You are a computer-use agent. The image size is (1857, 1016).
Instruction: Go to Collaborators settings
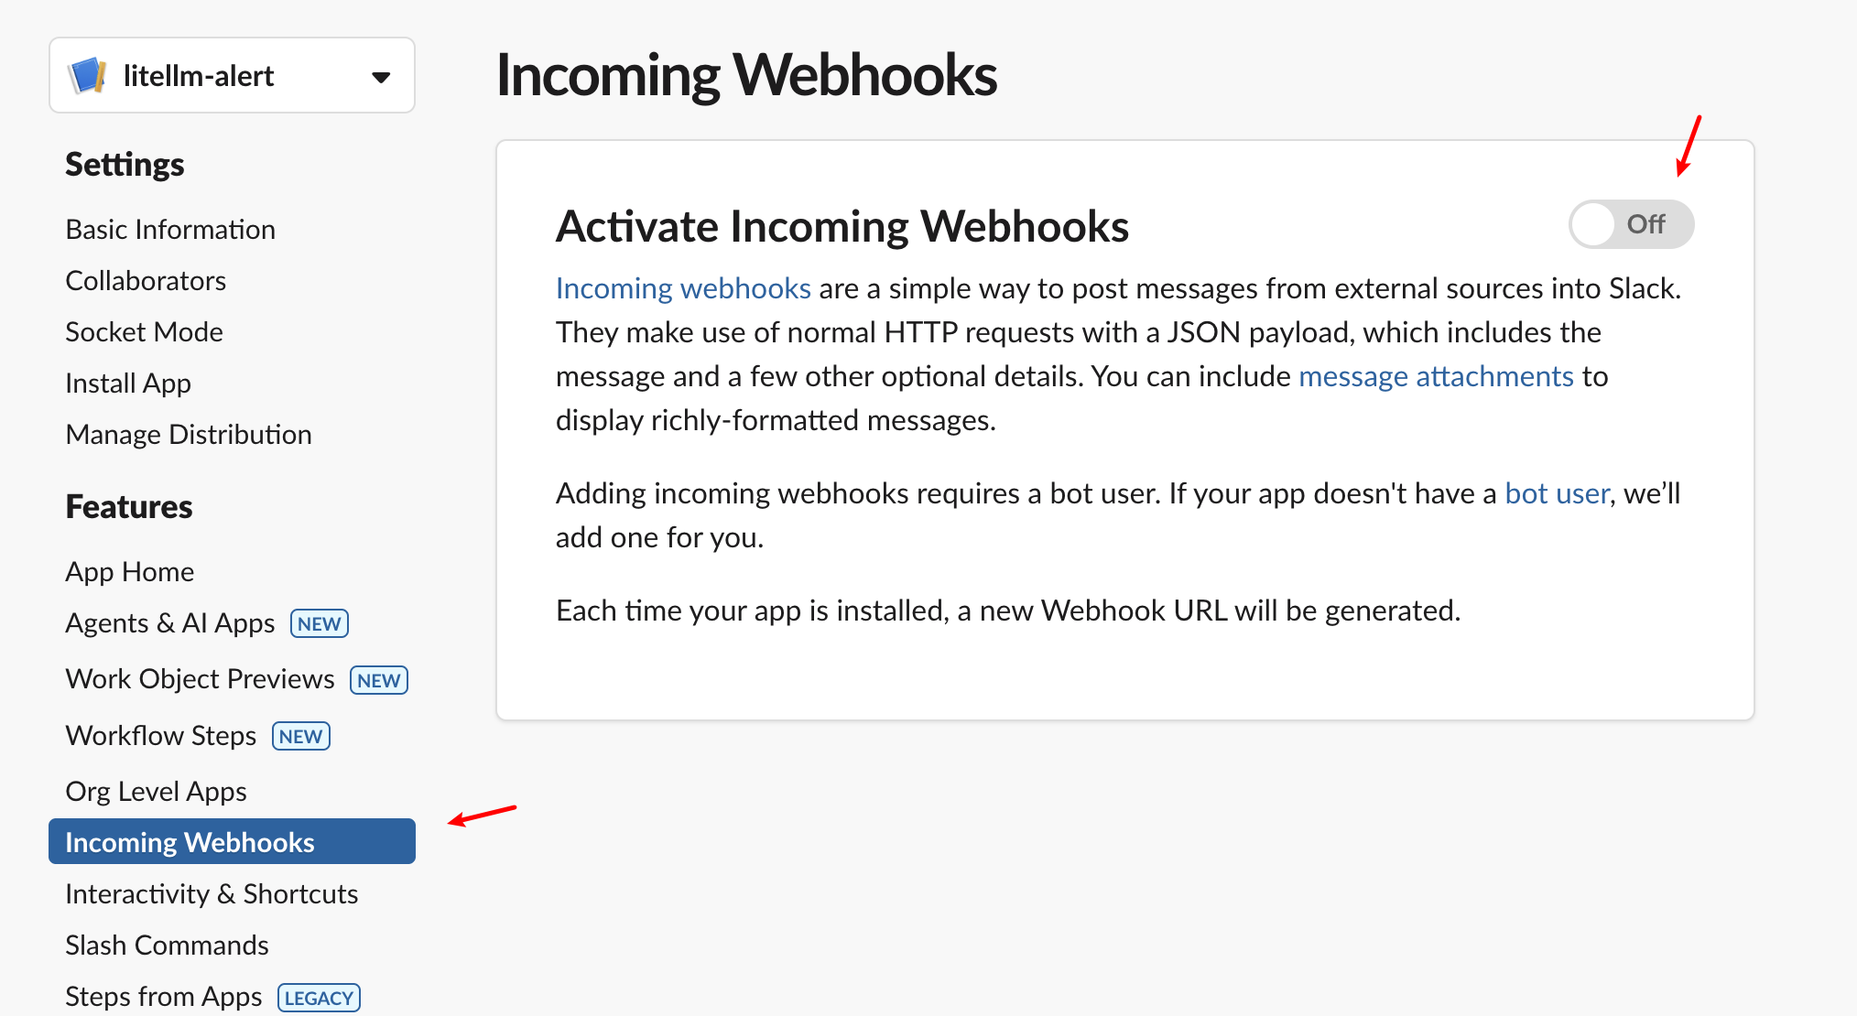(x=146, y=280)
